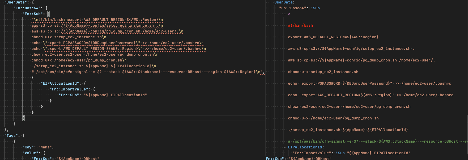Click the #!/bin/bash export line in left pane
This screenshot has width=468, height=160.
(x=97, y=20)
